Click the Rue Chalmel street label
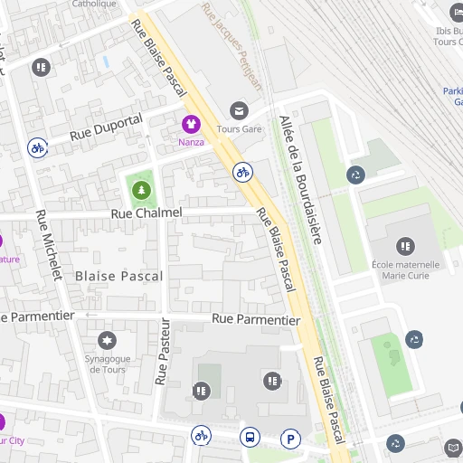Image resolution: width=463 pixels, height=463 pixels. click(146, 213)
